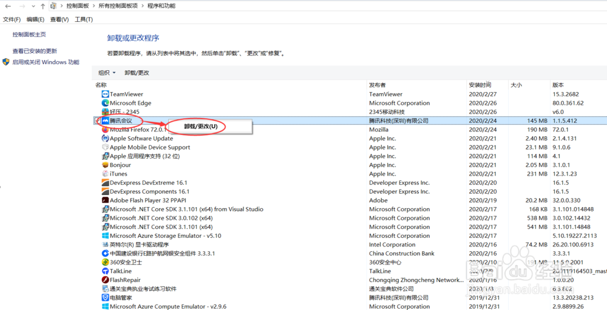The height and width of the screenshot is (310, 607).
Task: Click the back navigation arrow
Action: 8,6
